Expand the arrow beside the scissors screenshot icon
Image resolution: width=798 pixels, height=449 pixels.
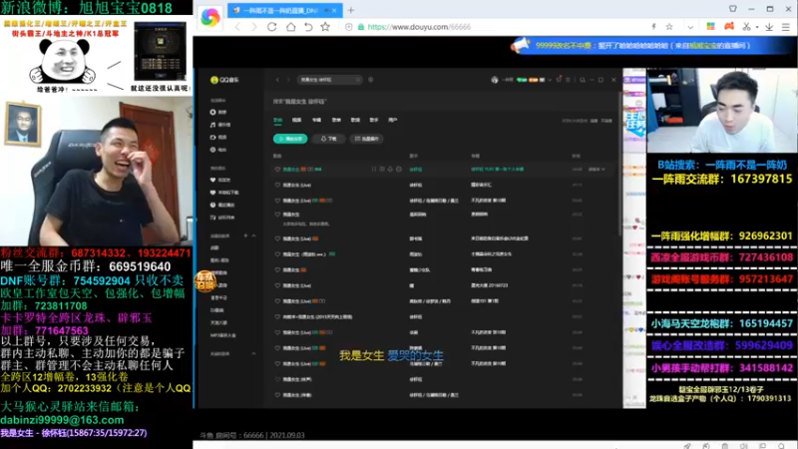[x=757, y=27]
